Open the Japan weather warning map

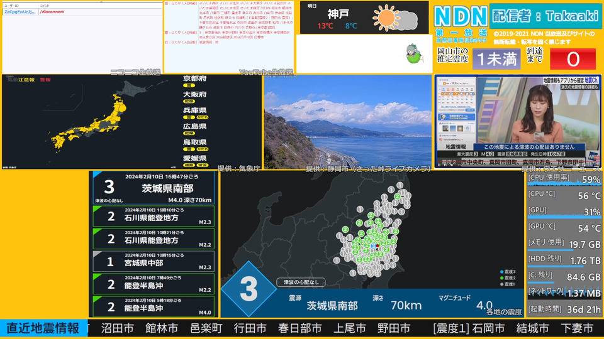pyautogui.click(x=131, y=122)
